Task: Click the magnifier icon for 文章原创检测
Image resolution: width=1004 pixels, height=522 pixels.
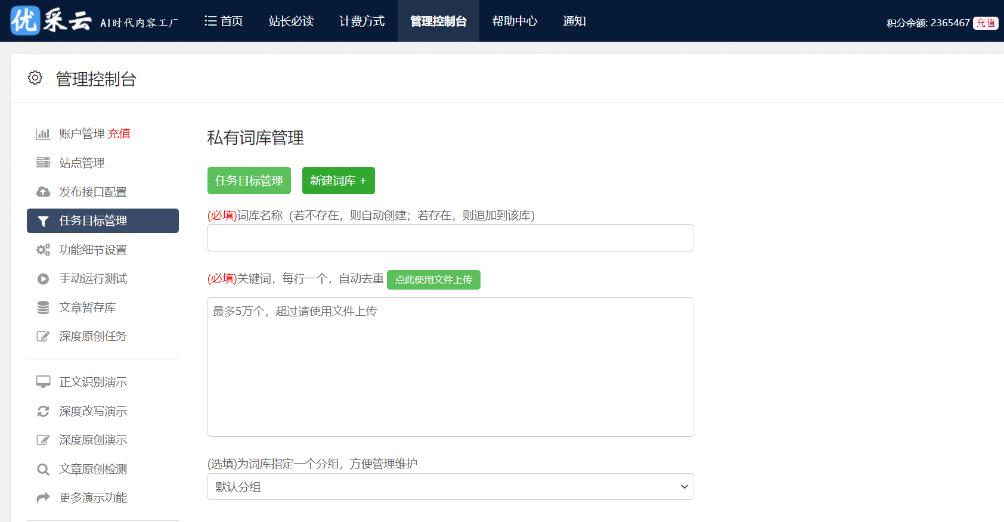Action: click(43, 470)
